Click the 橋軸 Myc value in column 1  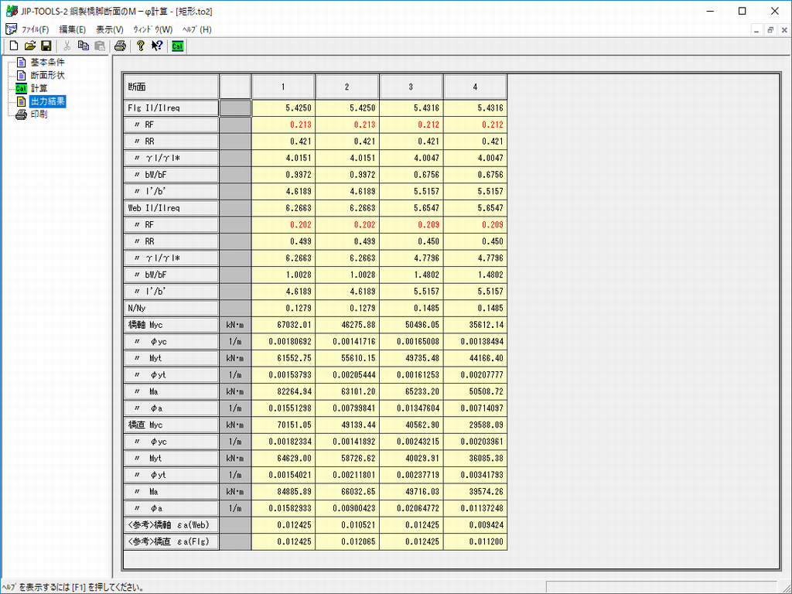pyautogui.click(x=283, y=326)
